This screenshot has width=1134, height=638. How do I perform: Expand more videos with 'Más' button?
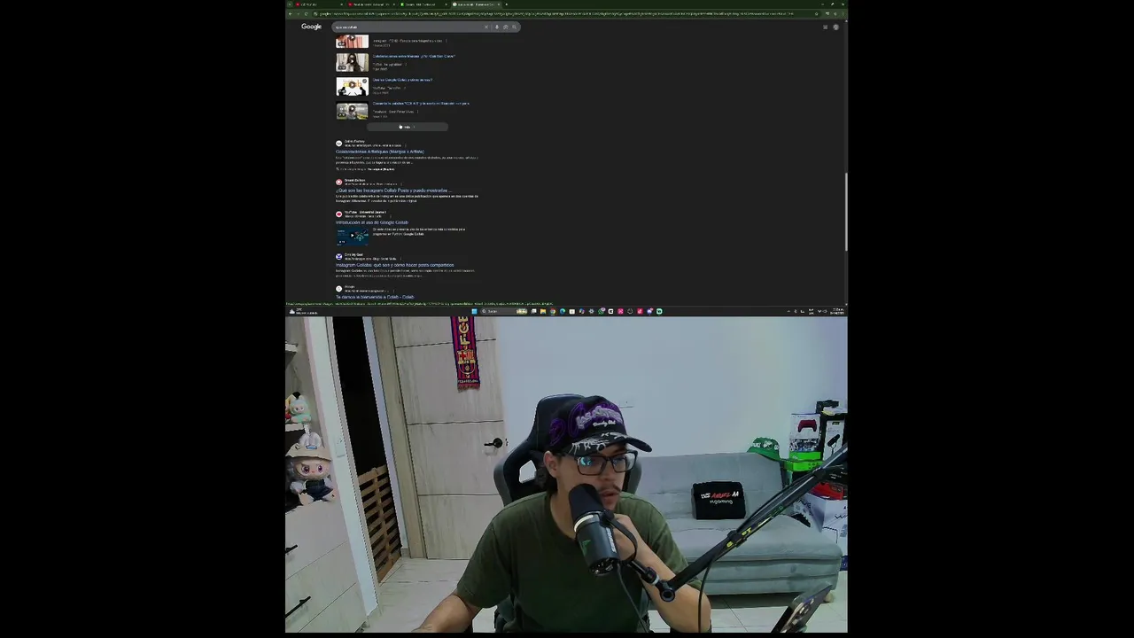[x=408, y=127]
